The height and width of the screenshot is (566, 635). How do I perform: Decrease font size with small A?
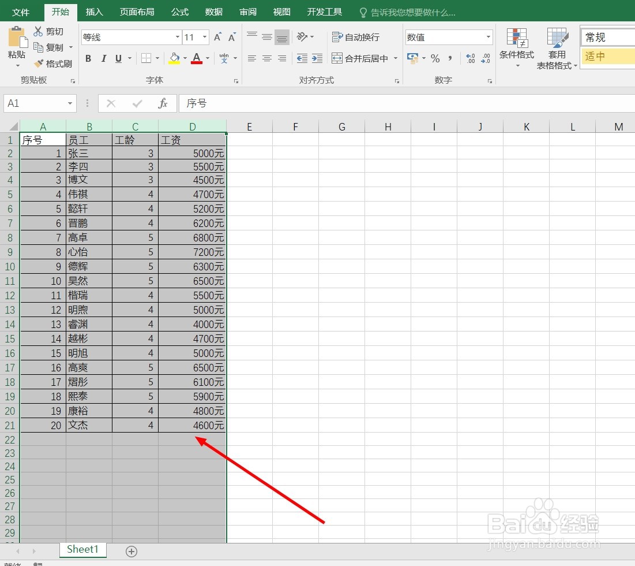tap(232, 38)
